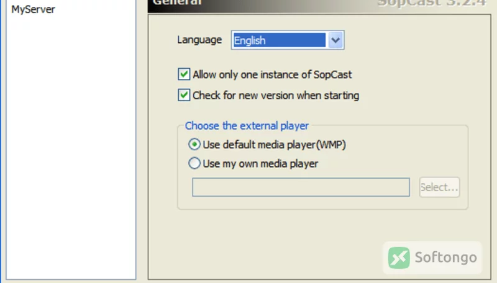Click the media player path field
This screenshot has height=283, width=497.
(301, 187)
